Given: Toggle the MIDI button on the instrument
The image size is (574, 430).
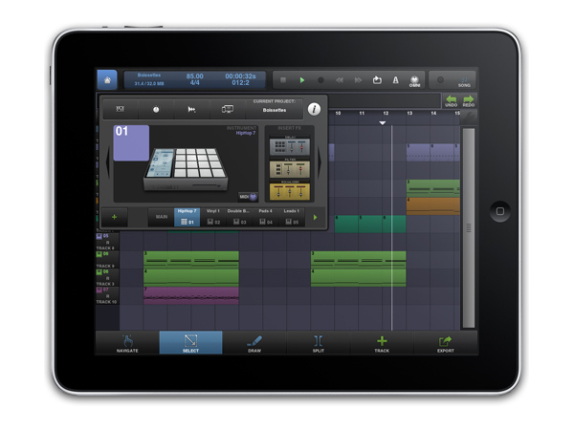Looking at the screenshot, I should click(248, 197).
